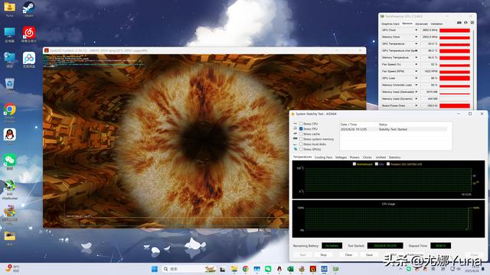This screenshot has height=275, width=490.
Task: Click the GPU Clock red graph bar
Action: point(455,31)
